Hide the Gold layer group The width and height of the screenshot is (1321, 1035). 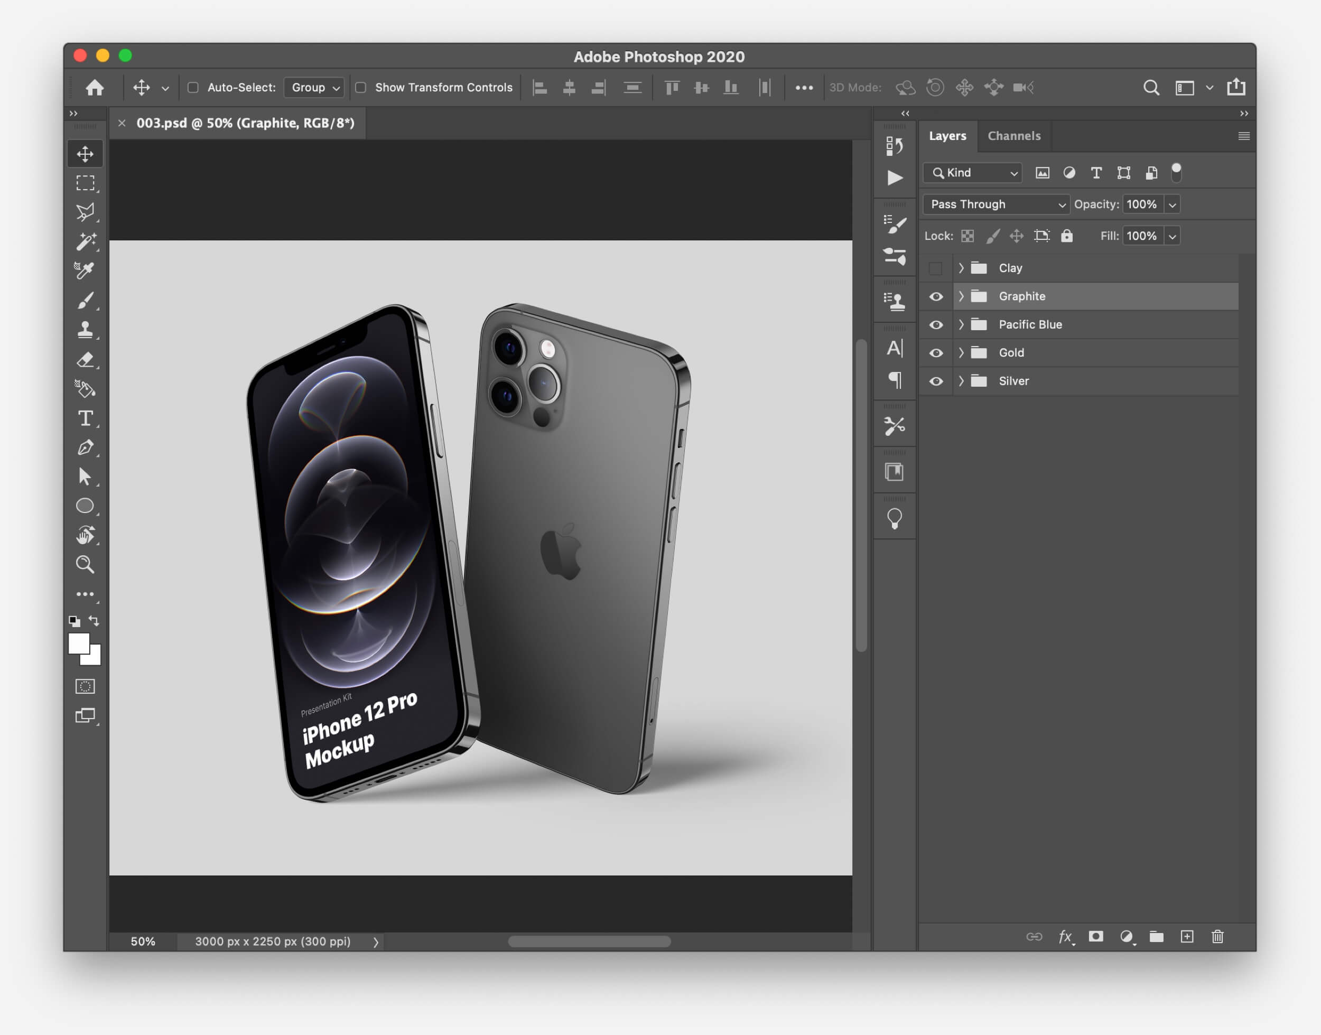[x=936, y=353]
